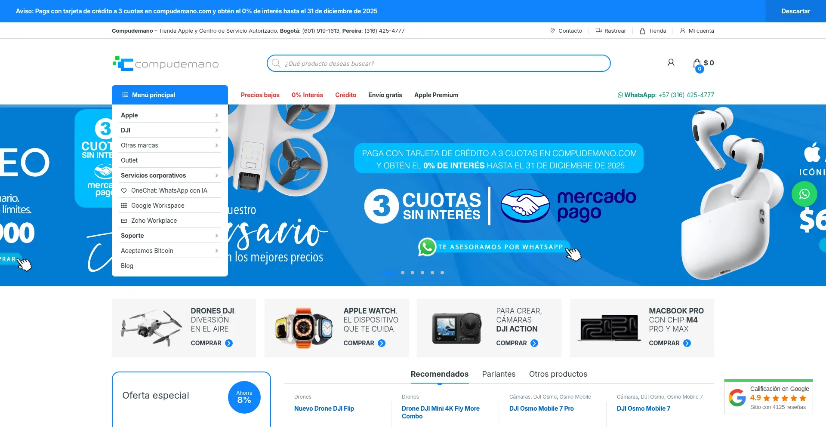
Task: Click the Google rating badge
Action: tap(768, 397)
